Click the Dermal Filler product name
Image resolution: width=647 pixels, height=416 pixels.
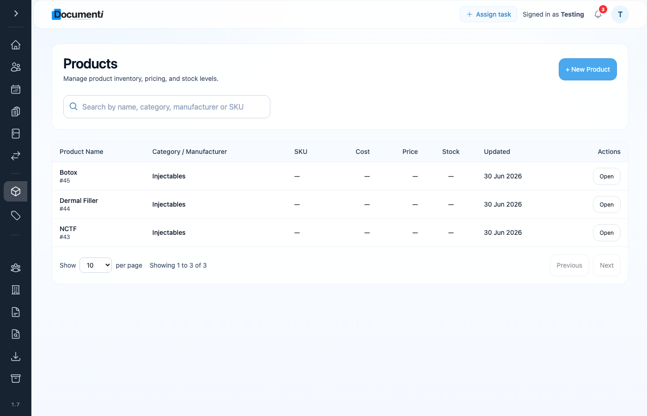pos(79,201)
